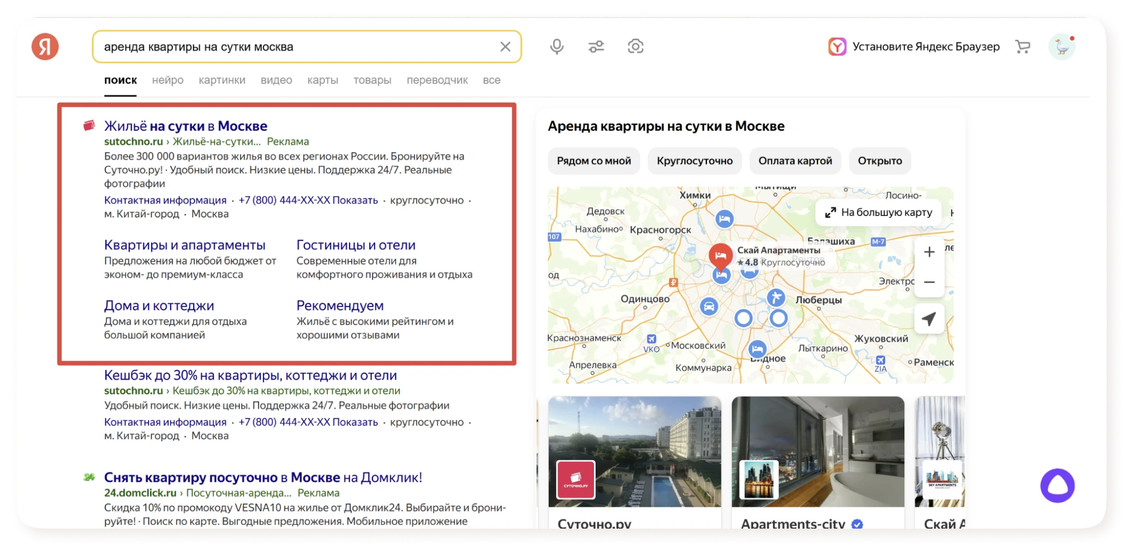
Task: Expand map with 'На большую карту' button
Action: pos(878,212)
